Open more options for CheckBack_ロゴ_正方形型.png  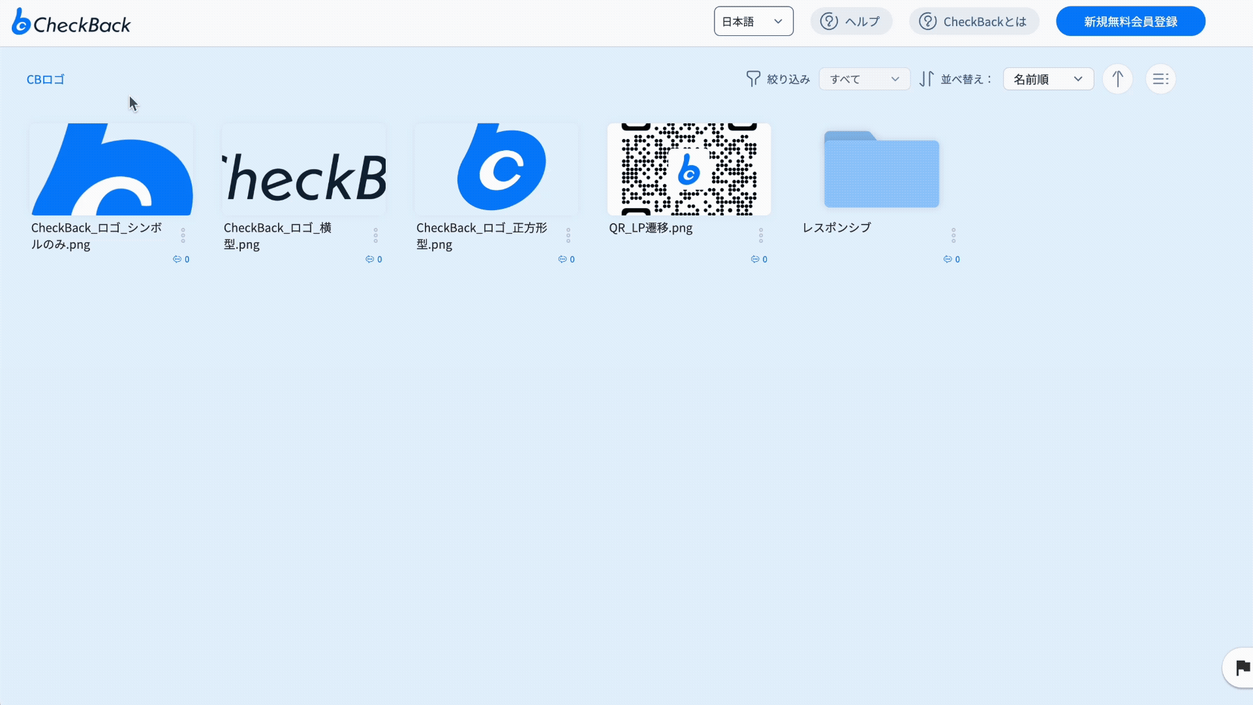click(568, 235)
